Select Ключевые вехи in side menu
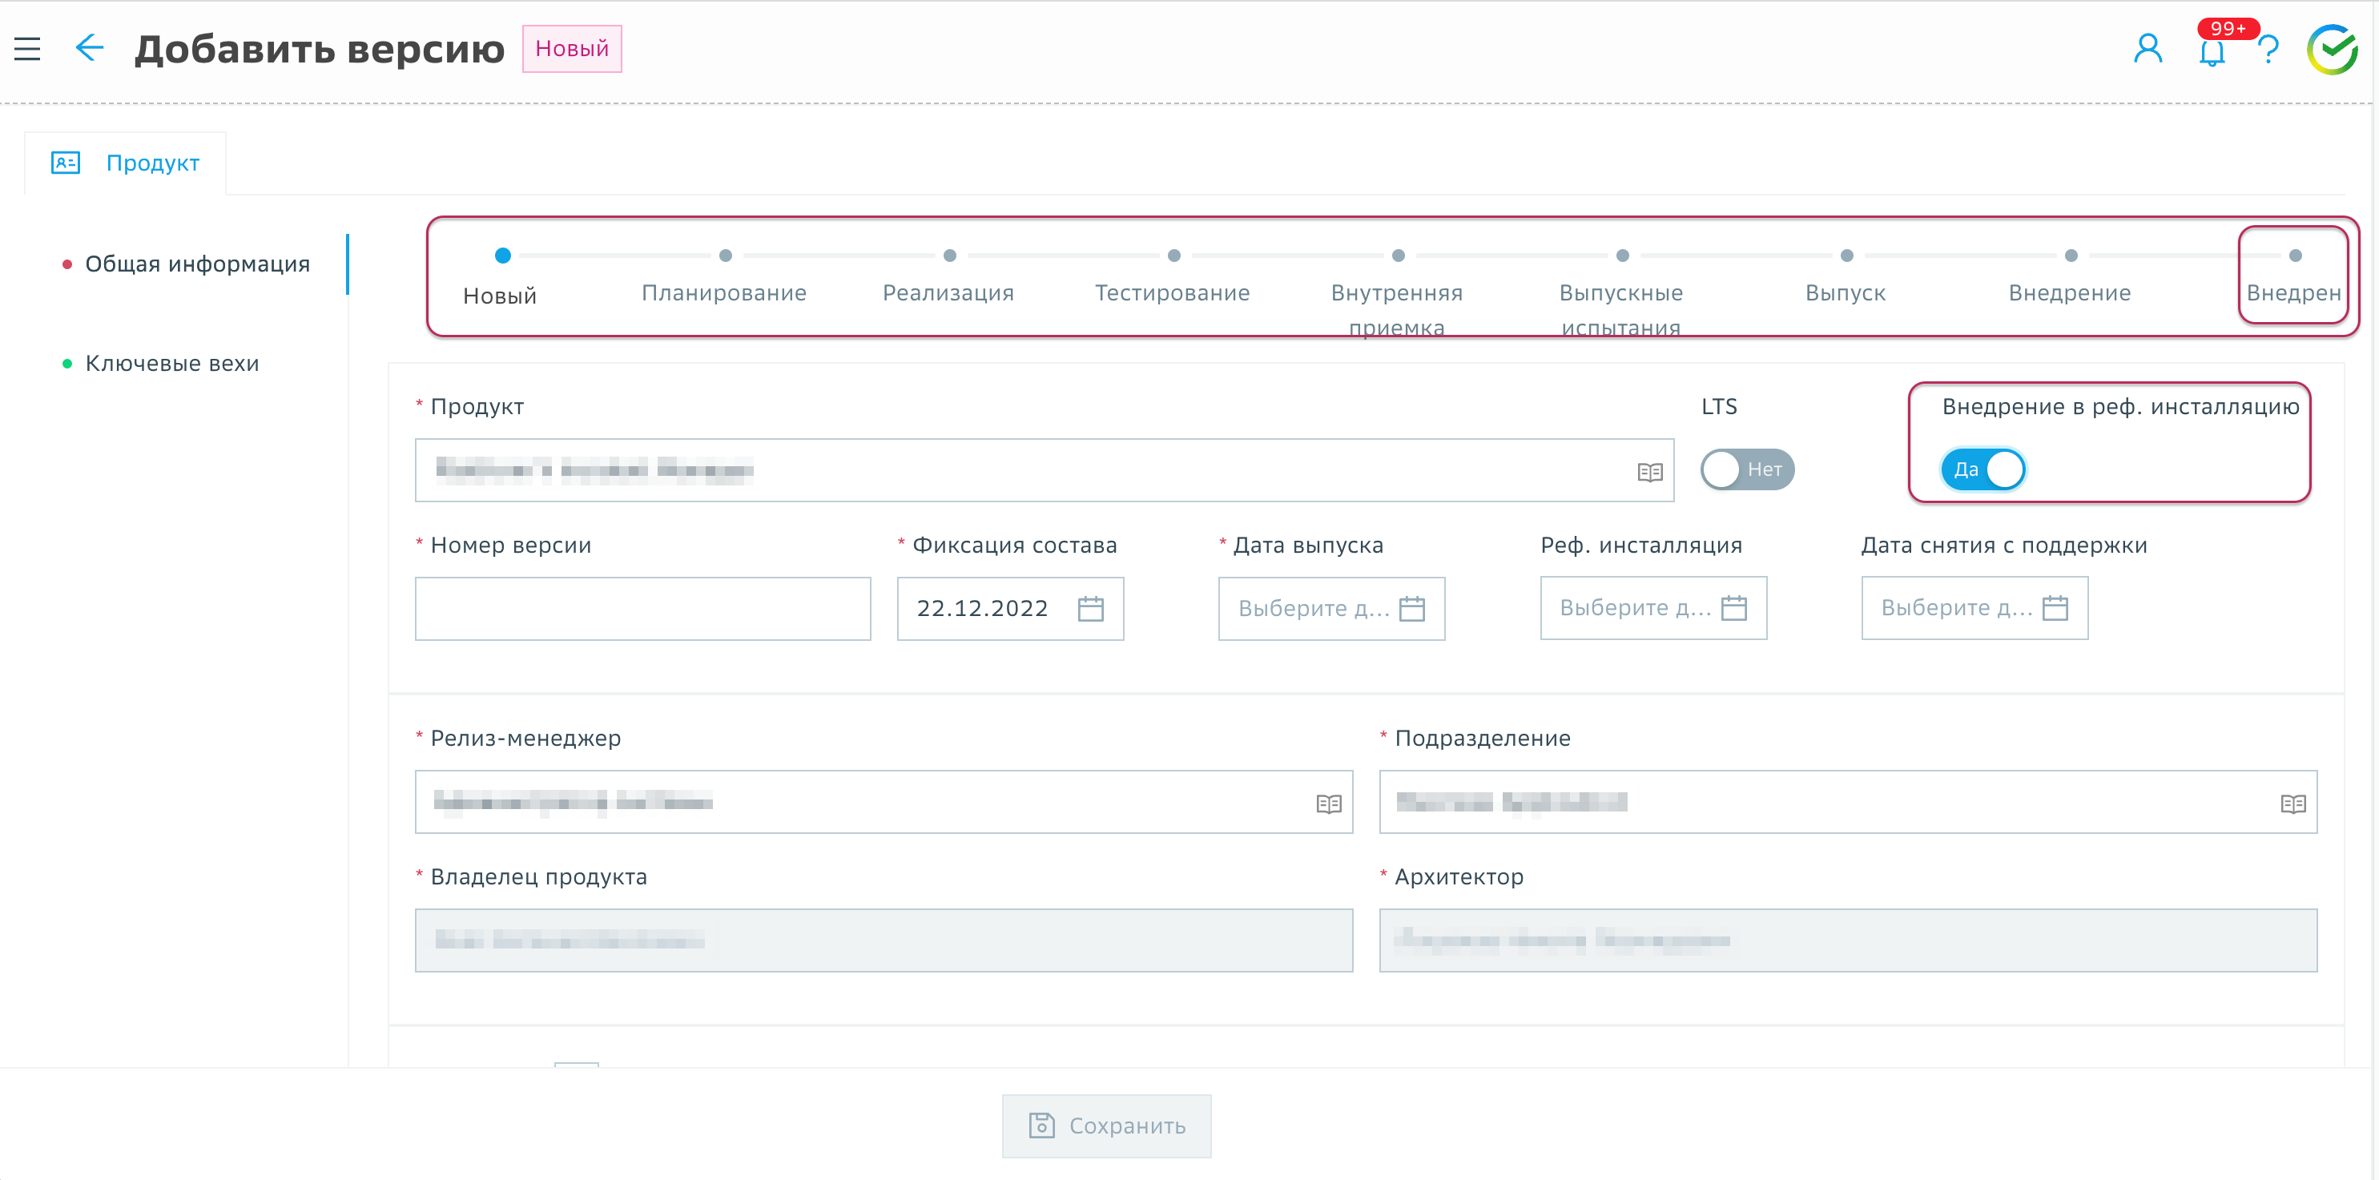 (x=171, y=364)
